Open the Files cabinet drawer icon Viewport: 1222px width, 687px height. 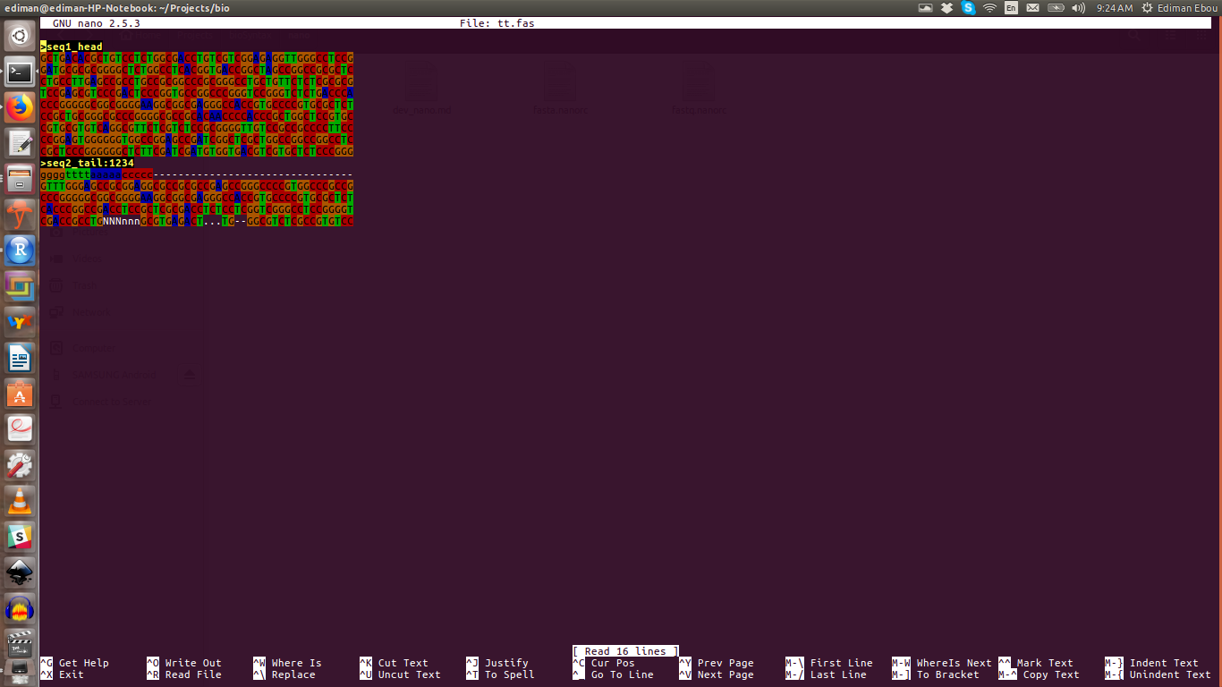pos(20,179)
